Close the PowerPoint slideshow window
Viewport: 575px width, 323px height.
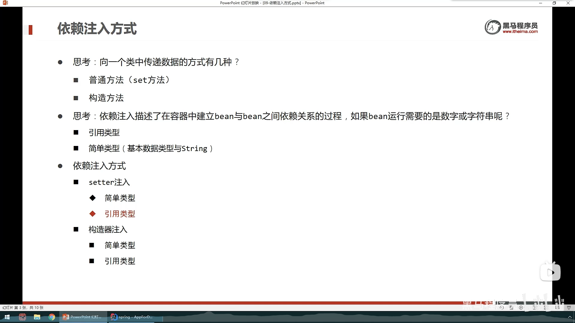(x=568, y=3)
